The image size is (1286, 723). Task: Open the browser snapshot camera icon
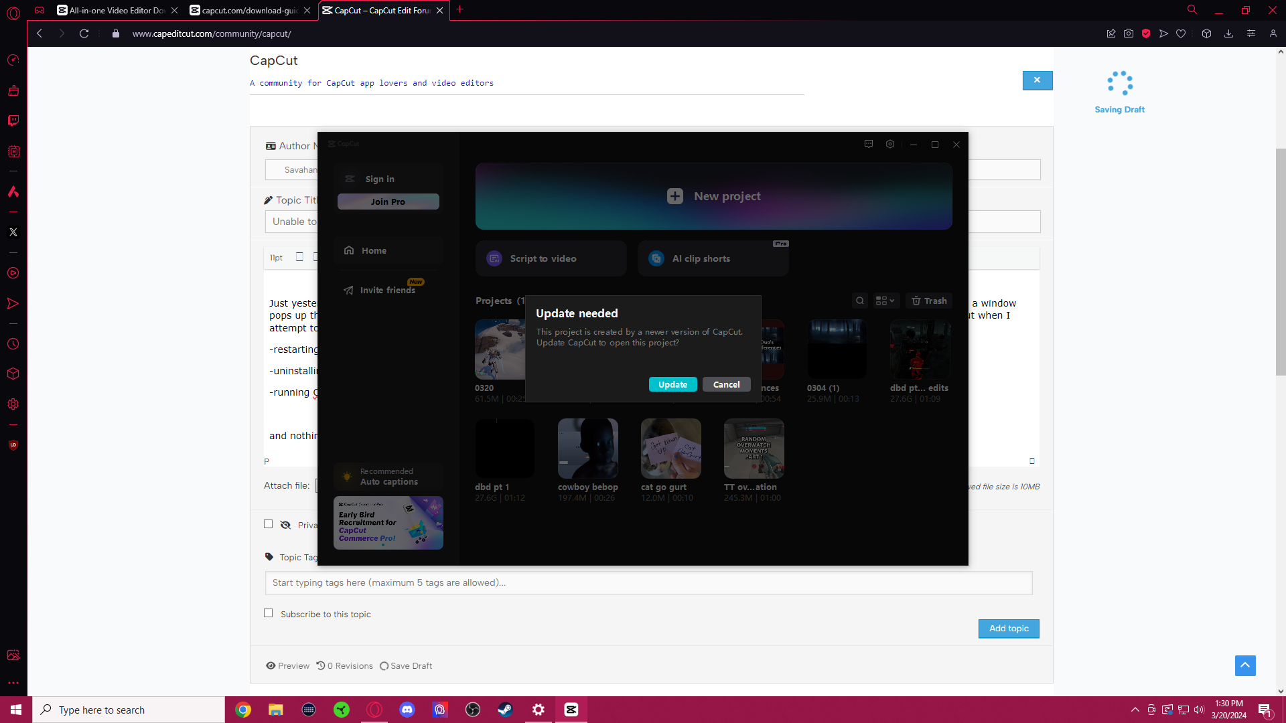click(1129, 33)
